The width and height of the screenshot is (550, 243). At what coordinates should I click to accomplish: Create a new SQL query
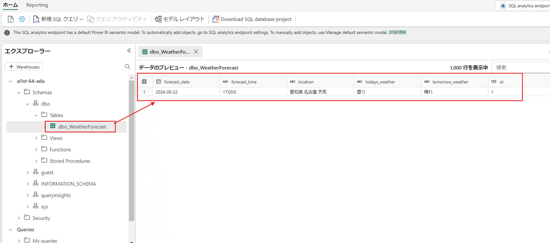(55, 19)
